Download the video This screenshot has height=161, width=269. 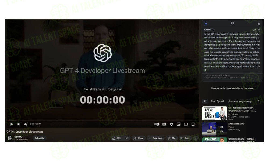pyautogui.click(x=155, y=138)
